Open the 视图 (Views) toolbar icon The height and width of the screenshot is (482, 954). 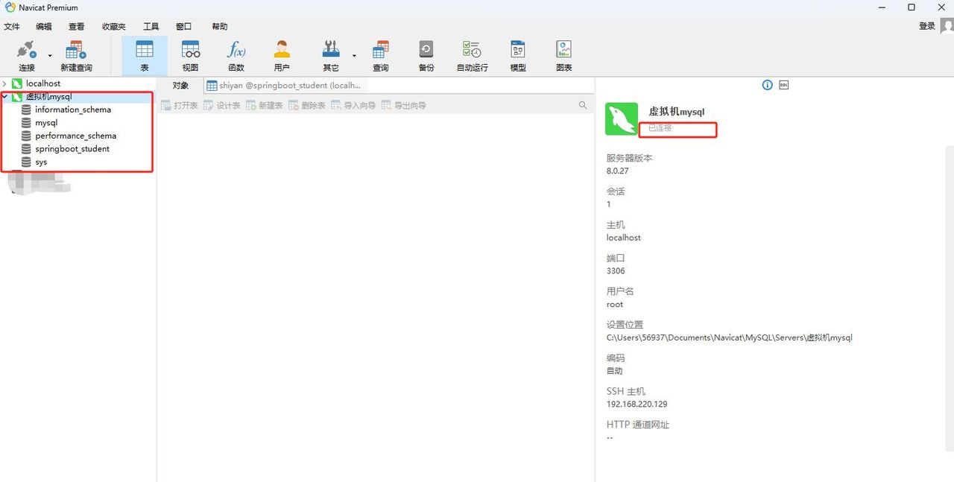(190, 54)
